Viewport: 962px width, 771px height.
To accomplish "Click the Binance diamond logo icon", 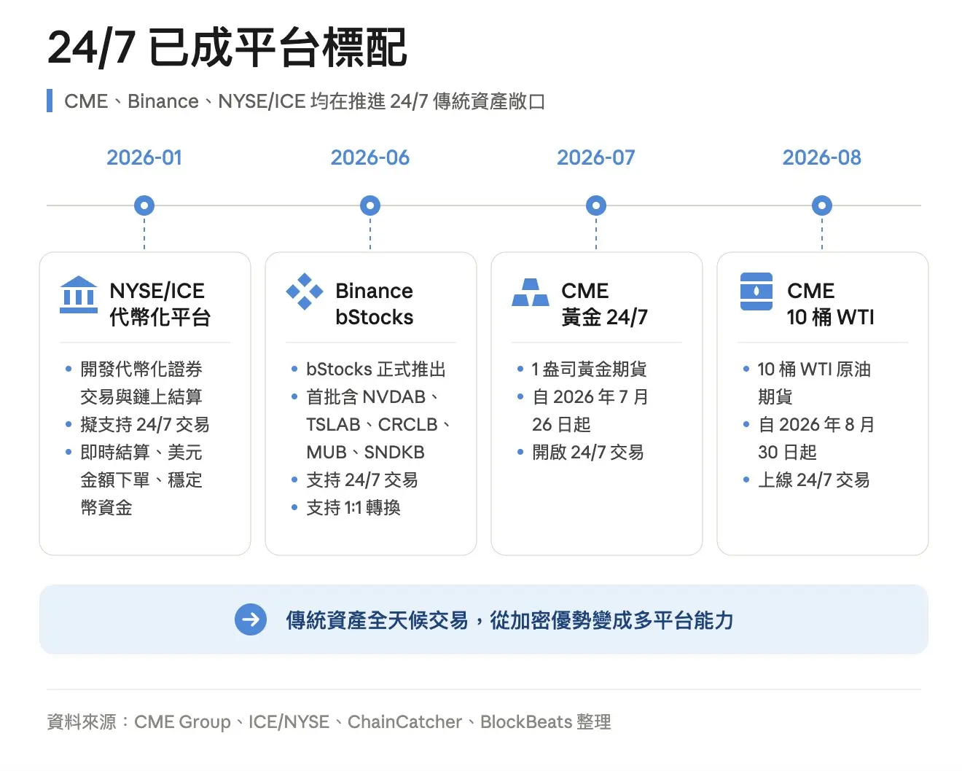I will click(305, 291).
